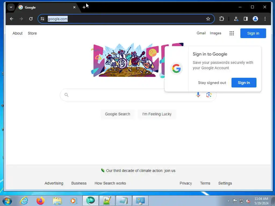Image resolution: width=275 pixels, height=206 pixels.
Task: Open the climate action join us link
Action: point(141,171)
